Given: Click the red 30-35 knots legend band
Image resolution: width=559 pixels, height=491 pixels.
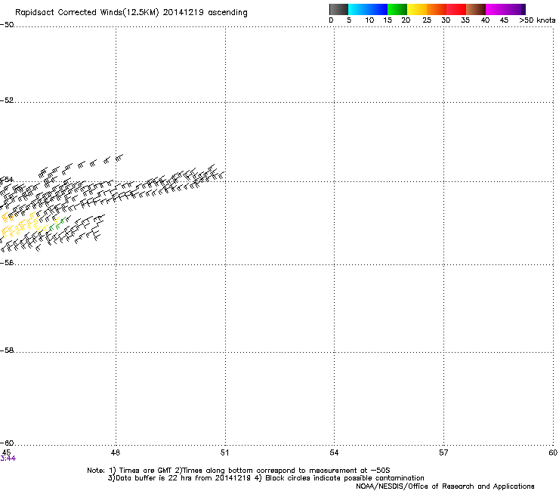Looking at the screenshot, I should [456, 9].
